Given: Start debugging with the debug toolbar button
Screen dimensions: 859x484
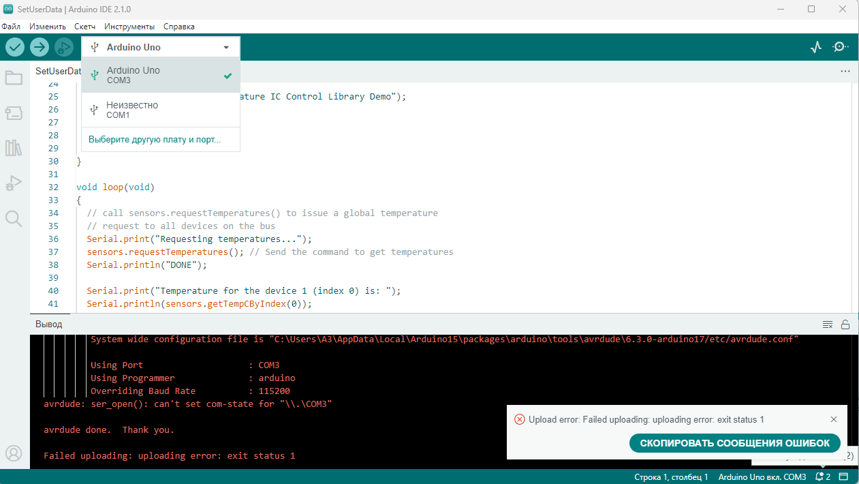Looking at the screenshot, I should [64, 47].
